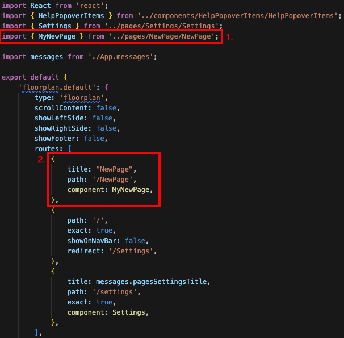Click messages.pagesSettingsTitle value
344x338 pixels.
152,282
